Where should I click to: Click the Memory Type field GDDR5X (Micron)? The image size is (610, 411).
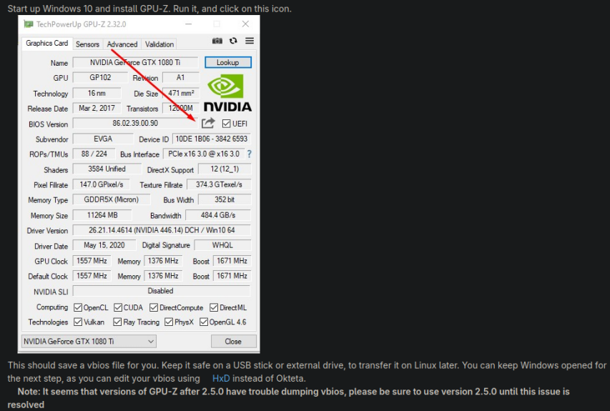tap(112, 199)
